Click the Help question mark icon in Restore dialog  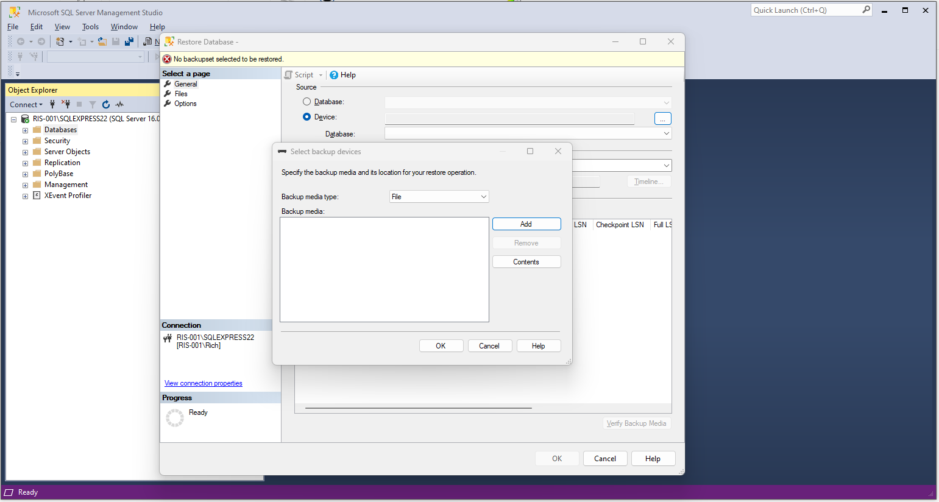(334, 75)
